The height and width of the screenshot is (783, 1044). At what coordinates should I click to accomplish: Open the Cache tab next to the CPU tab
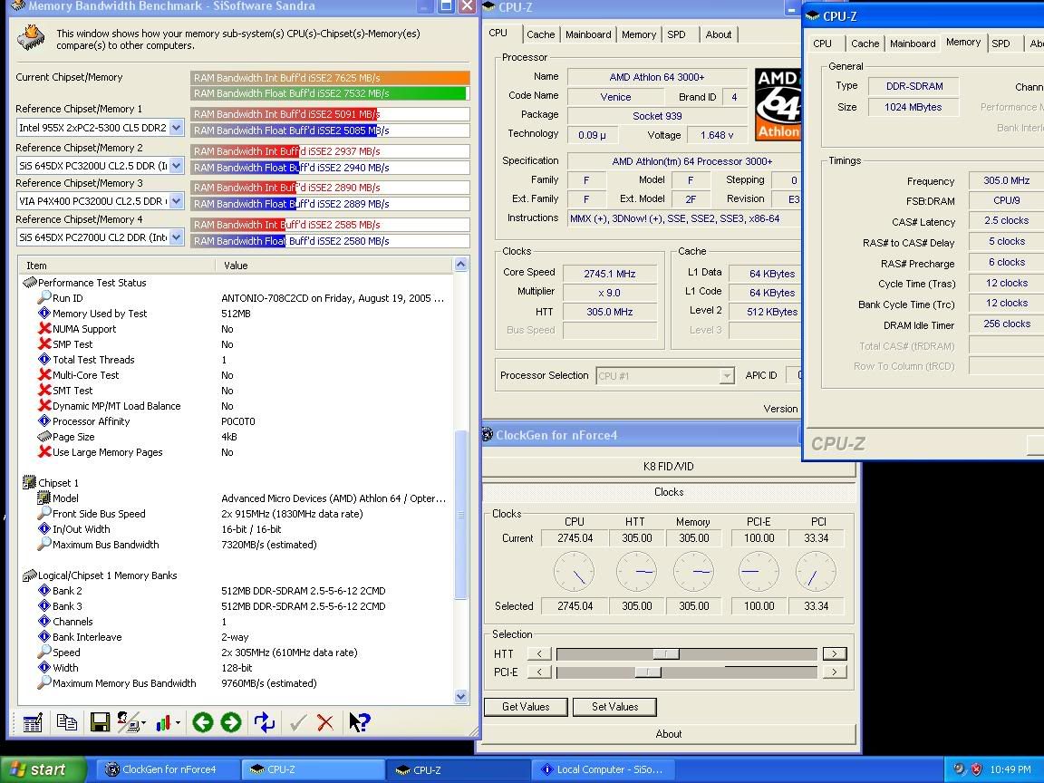coord(540,34)
